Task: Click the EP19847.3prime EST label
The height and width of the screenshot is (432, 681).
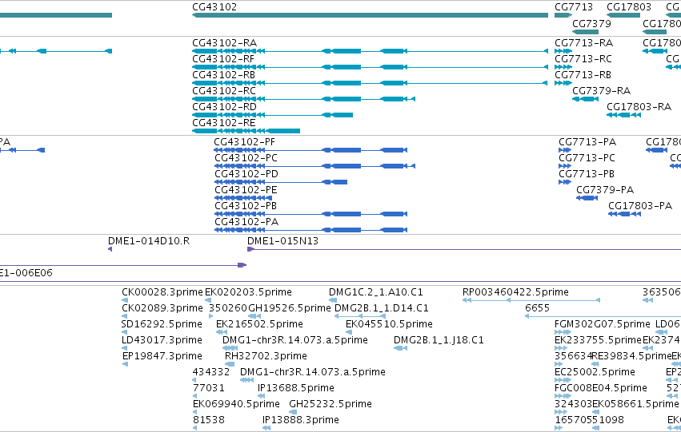Action: point(162,357)
